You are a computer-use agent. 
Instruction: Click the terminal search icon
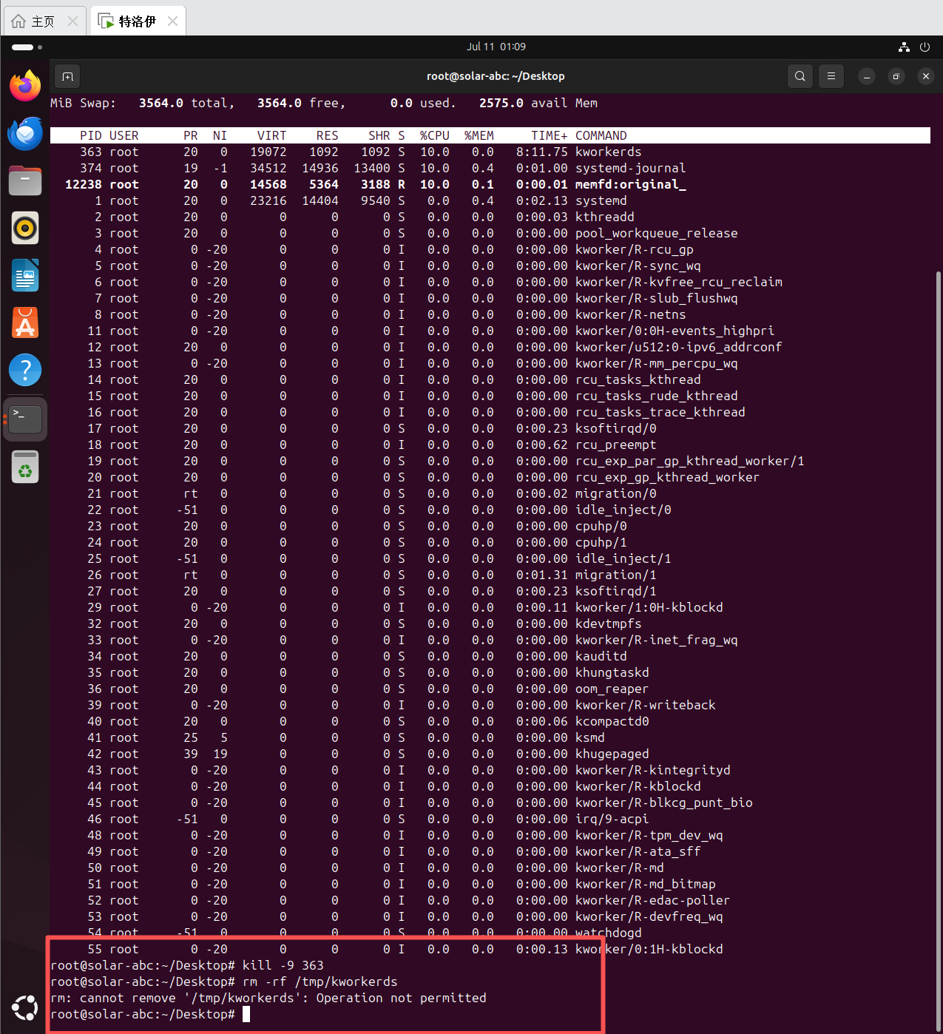click(x=800, y=76)
